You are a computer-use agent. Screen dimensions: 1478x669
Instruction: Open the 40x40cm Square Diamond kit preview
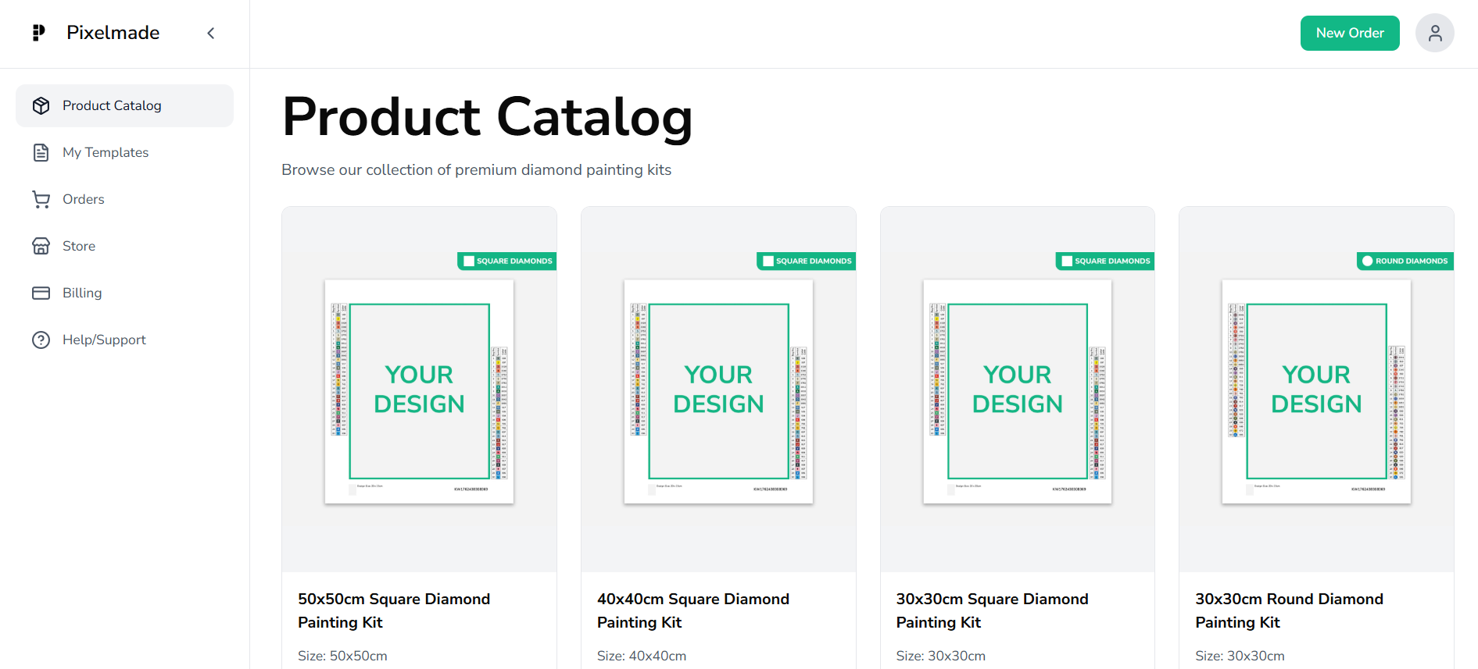(718, 391)
